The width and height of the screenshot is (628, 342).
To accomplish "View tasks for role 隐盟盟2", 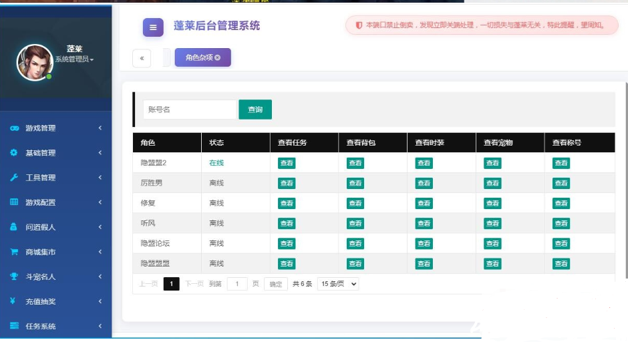I will pyautogui.click(x=287, y=163).
